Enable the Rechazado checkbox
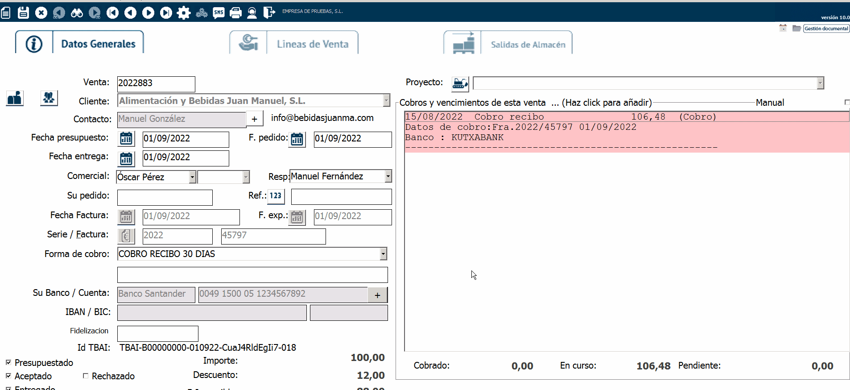This screenshot has width=850, height=390. (86, 376)
